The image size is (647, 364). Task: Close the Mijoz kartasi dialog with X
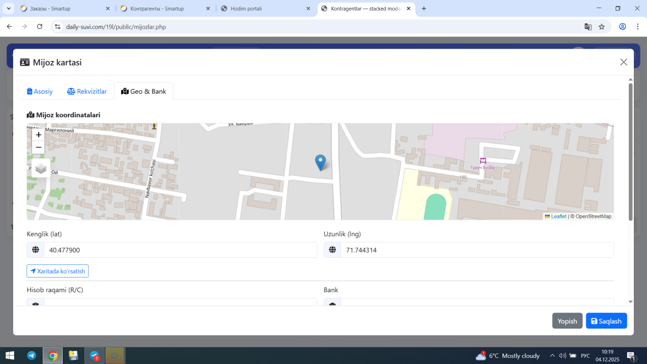pyautogui.click(x=623, y=62)
